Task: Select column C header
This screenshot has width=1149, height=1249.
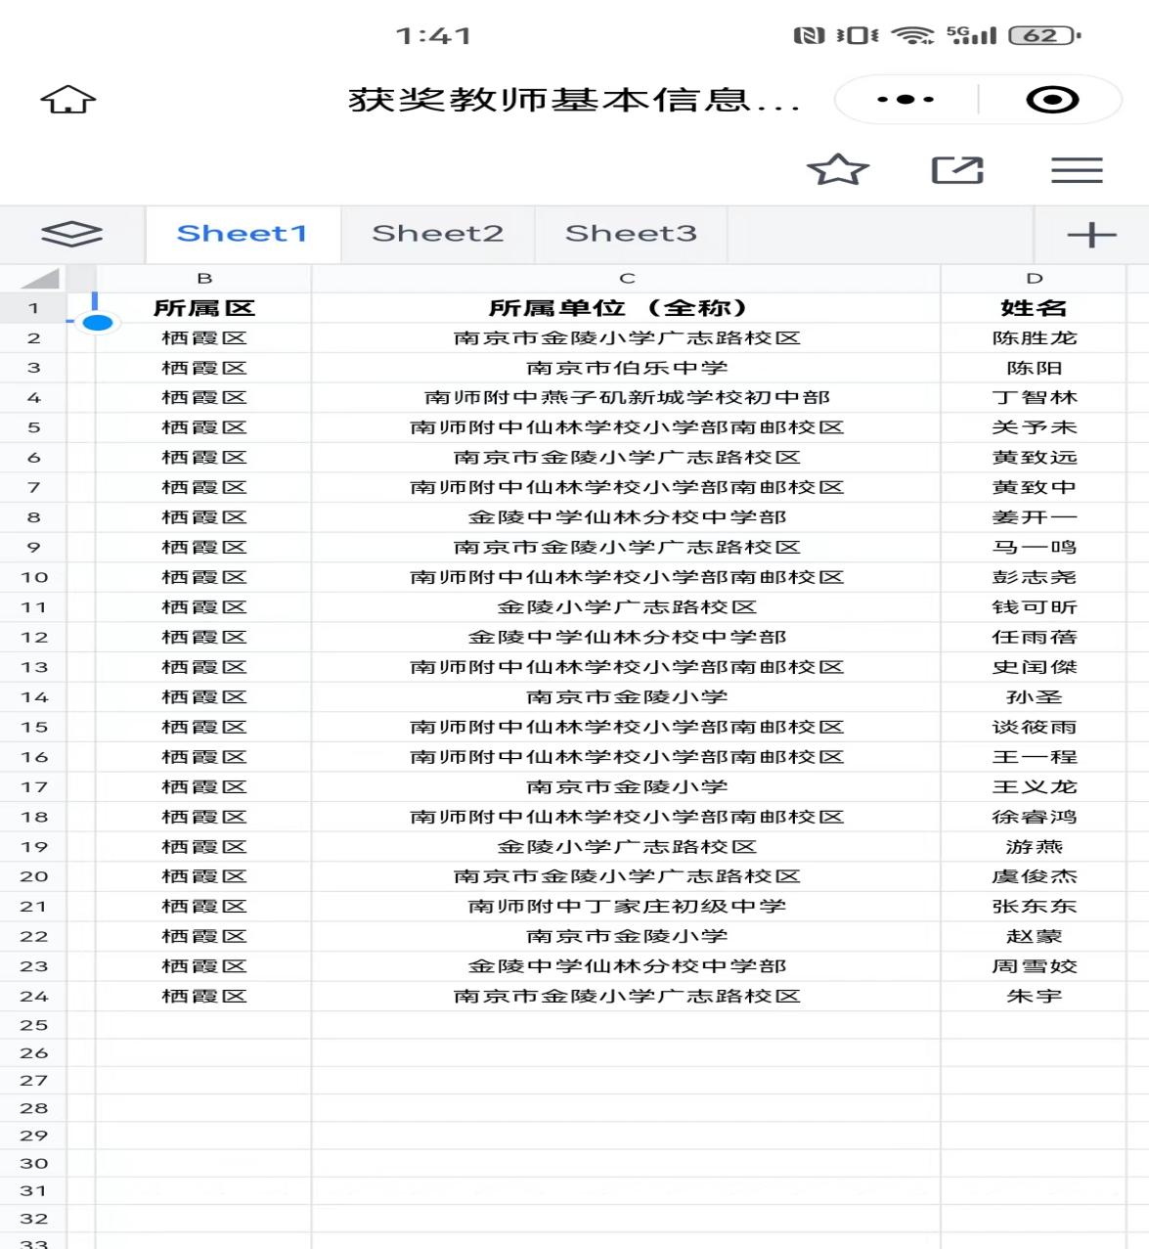Action: 627,279
